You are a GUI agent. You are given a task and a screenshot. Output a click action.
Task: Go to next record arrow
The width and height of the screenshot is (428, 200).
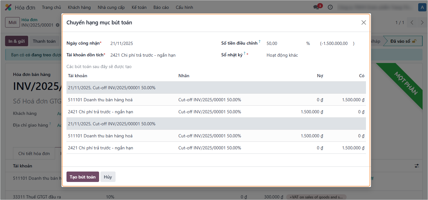click(422, 22)
